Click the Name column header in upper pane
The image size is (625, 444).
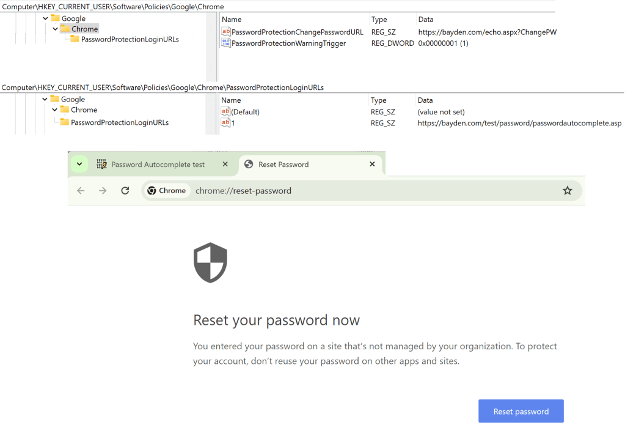pyautogui.click(x=232, y=20)
